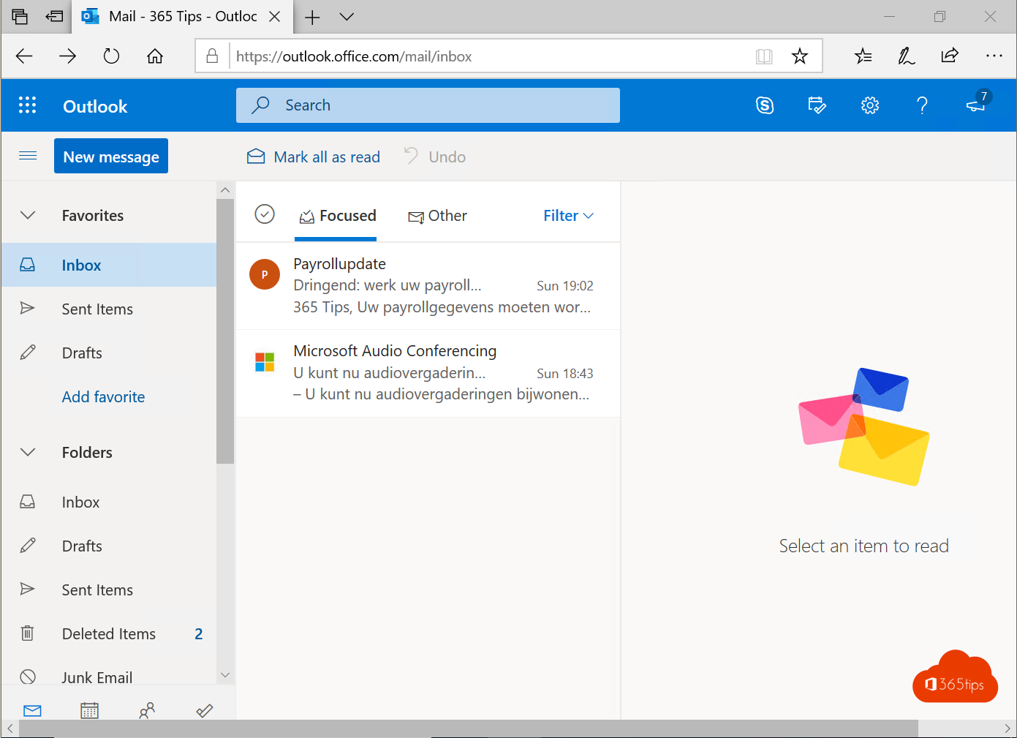Add this page to favorites star

point(800,56)
